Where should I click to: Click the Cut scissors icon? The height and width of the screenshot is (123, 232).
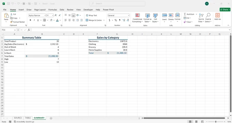pyautogui.click(x=11, y=14)
